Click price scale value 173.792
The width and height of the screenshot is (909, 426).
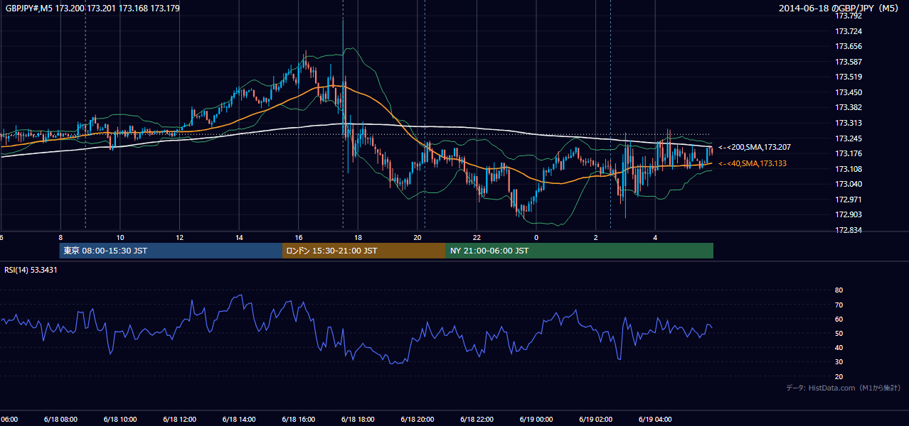click(849, 16)
